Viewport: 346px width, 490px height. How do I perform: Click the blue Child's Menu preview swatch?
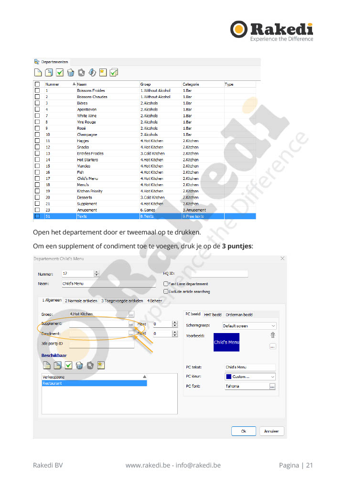(227, 342)
